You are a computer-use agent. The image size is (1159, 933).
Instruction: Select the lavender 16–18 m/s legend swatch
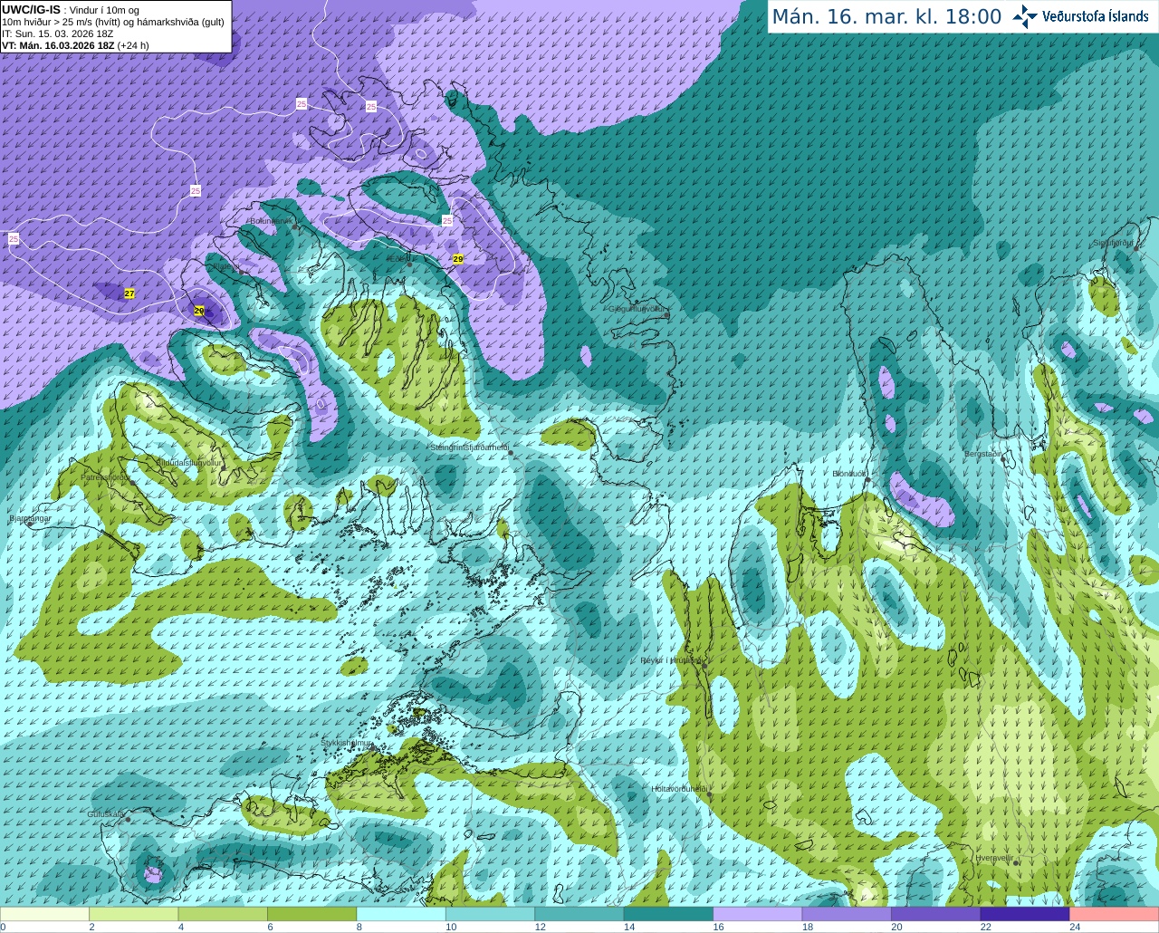[758, 914]
